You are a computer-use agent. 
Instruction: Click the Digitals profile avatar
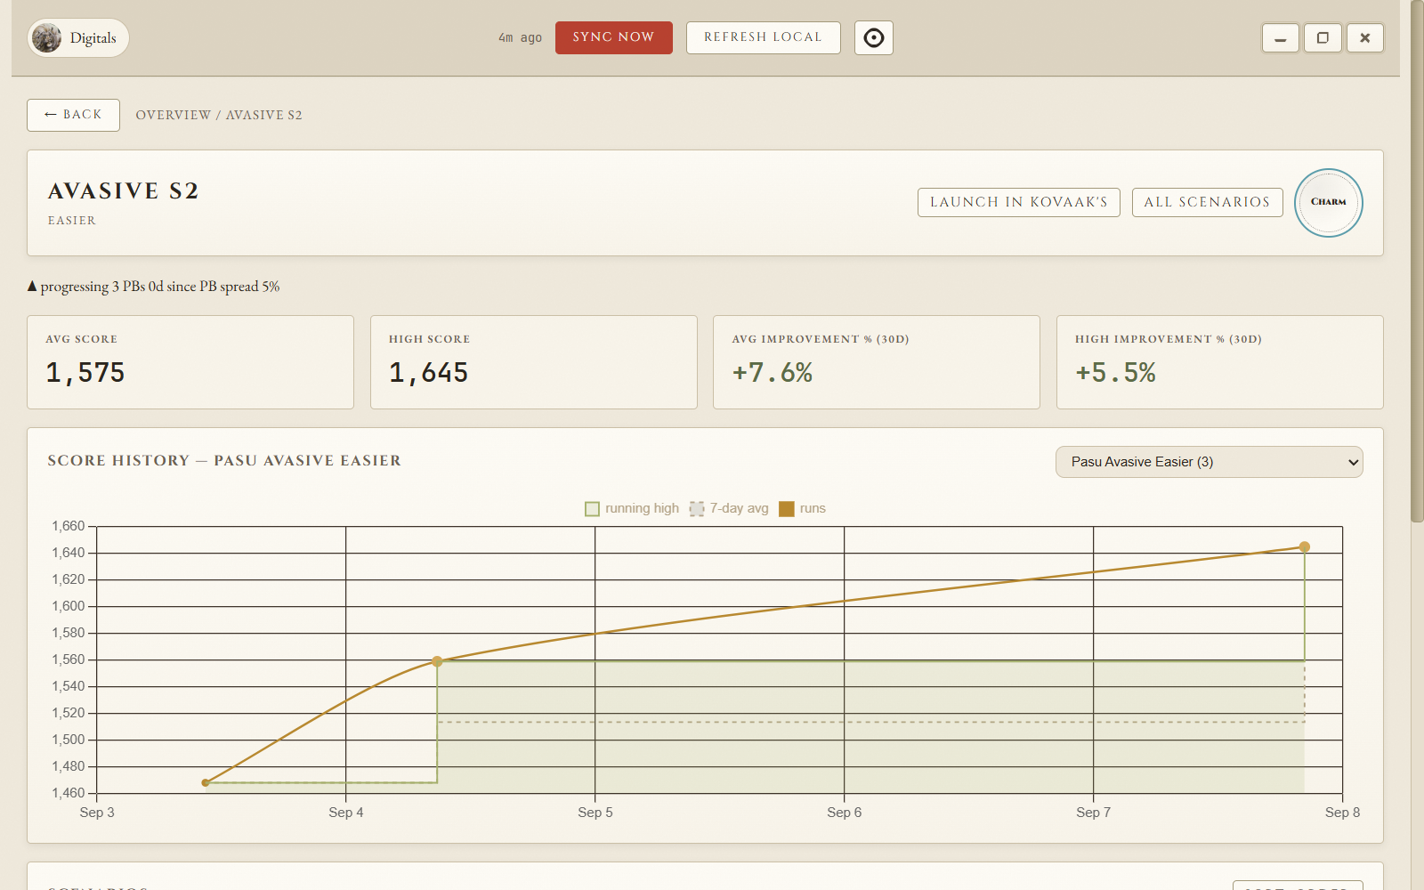[x=46, y=37]
